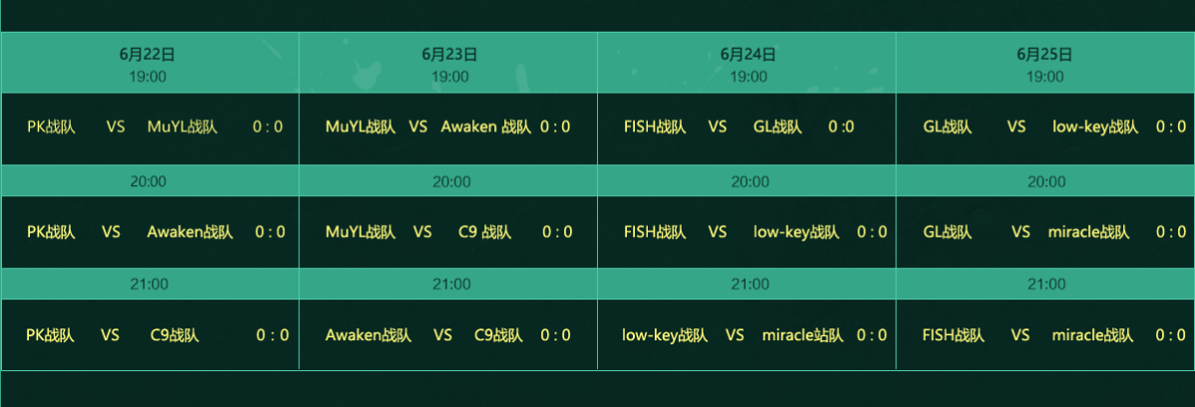Open low-key战队 VS miracle站队 match
Viewport: 1195px width, 407px height.
coord(747,334)
